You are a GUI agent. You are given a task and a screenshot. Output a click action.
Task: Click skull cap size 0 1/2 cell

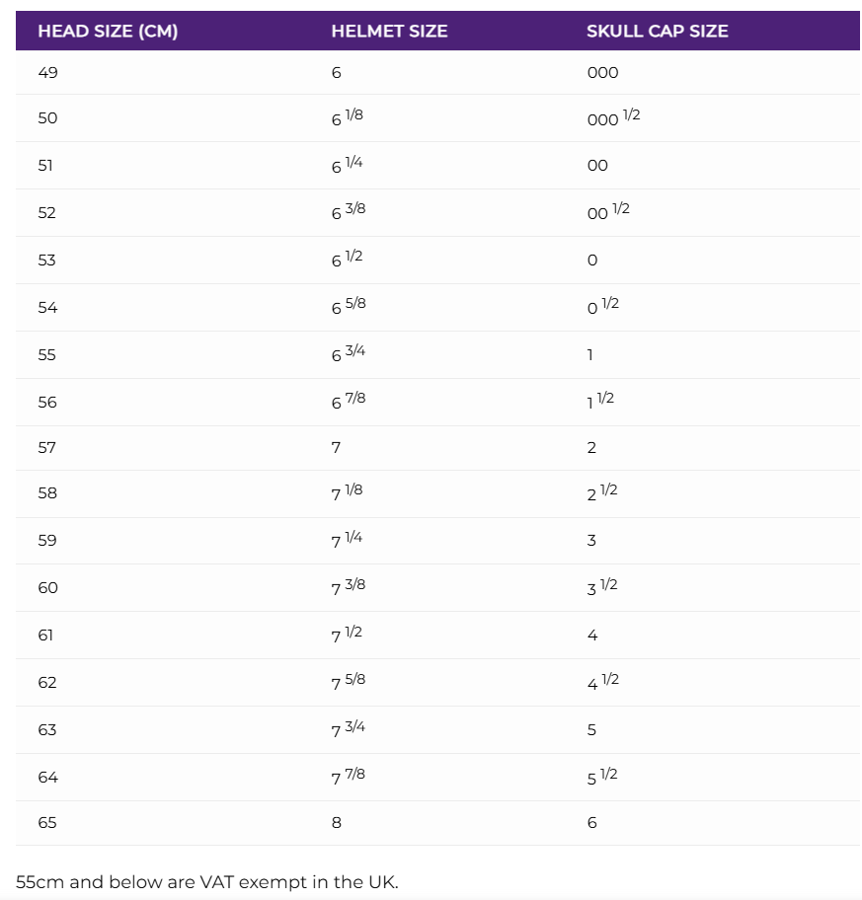click(x=602, y=307)
